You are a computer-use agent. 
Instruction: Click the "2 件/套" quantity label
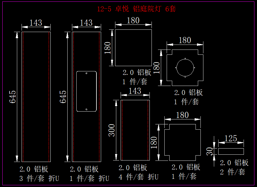pyautogui.click(x=233, y=172)
